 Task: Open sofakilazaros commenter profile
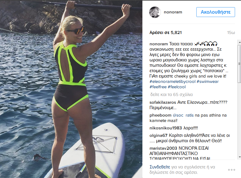[x=163, y=103]
